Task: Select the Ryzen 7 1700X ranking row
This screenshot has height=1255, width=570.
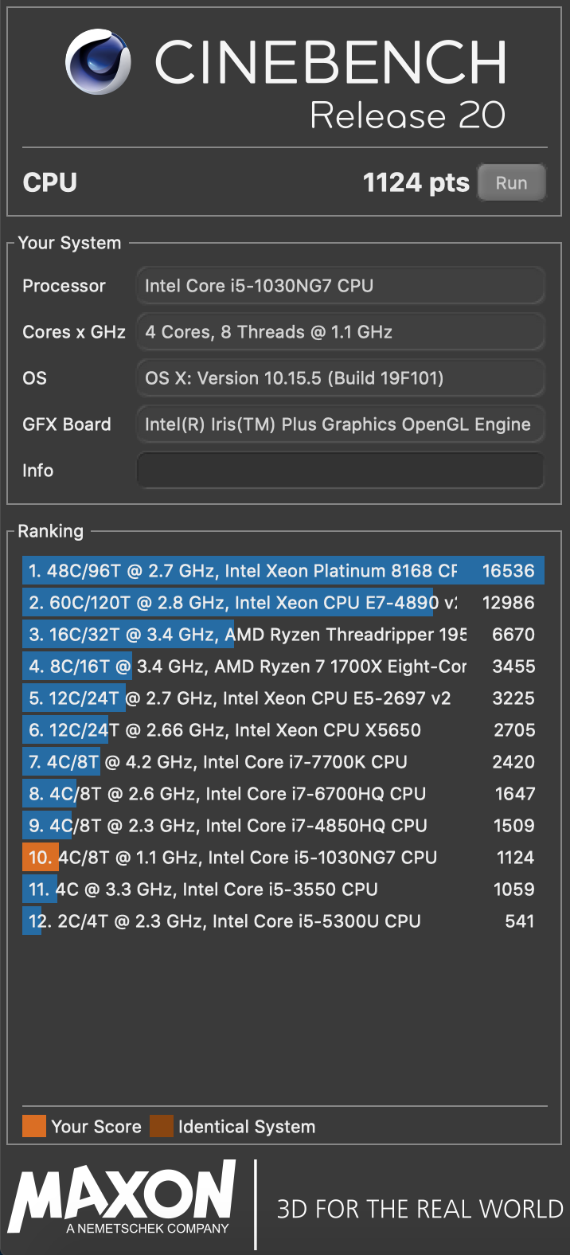Action: [283, 667]
